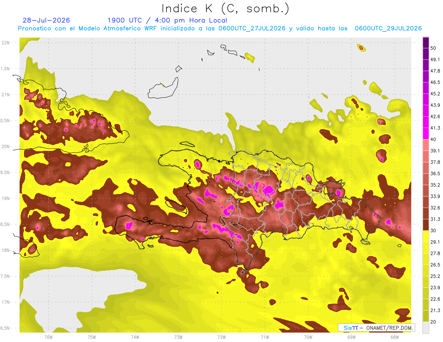Screen dimensions: 443x342
Task: Click the colorbar value '37.8'
Action: [435, 162]
